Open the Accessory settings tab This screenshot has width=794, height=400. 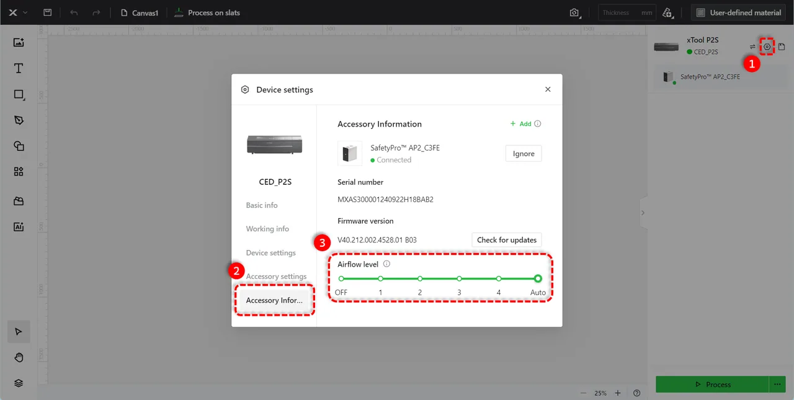[x=276, y=277]
